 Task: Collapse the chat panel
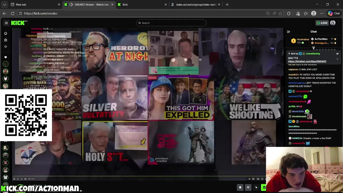click(289, 32)
